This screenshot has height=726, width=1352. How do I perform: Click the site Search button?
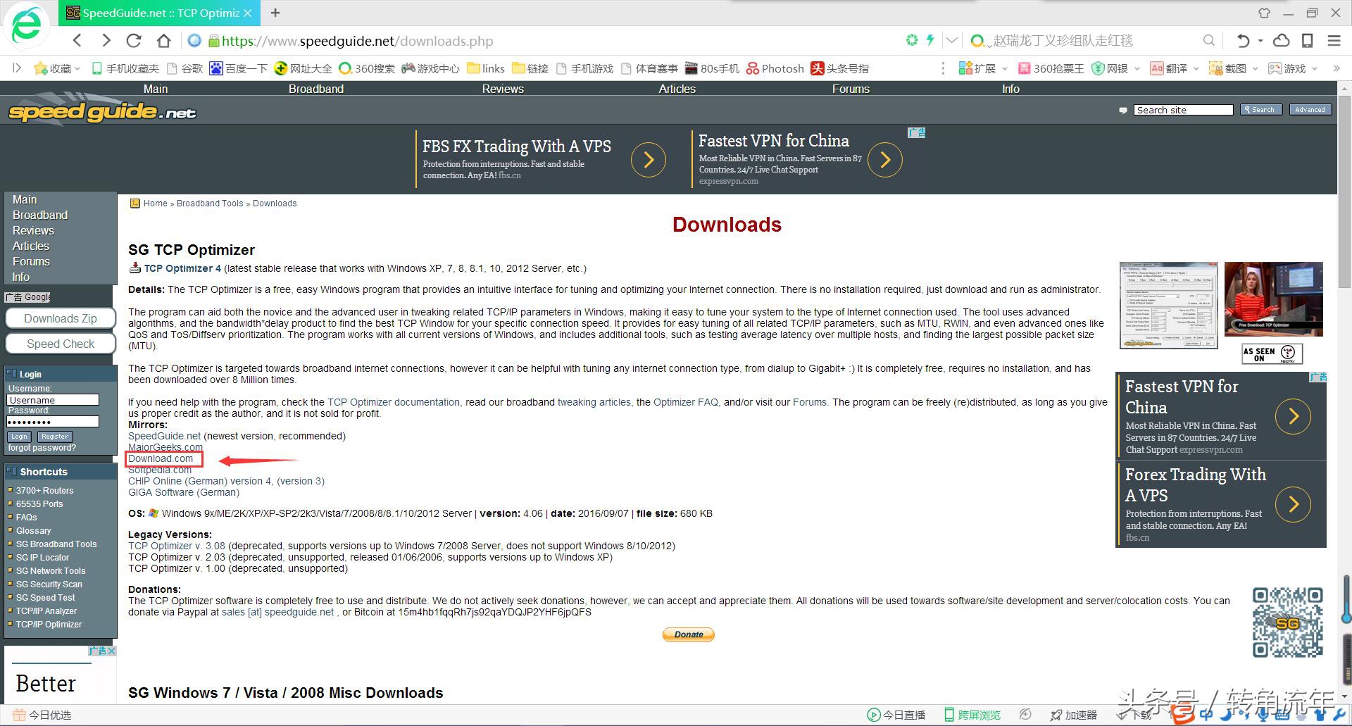(1260, 110)
